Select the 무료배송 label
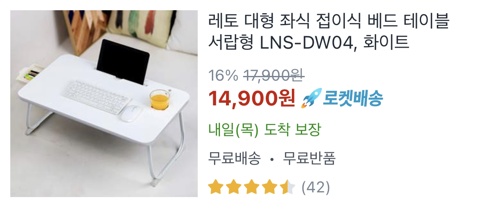The height and width of the screenshot is (212, 499). 235,158
